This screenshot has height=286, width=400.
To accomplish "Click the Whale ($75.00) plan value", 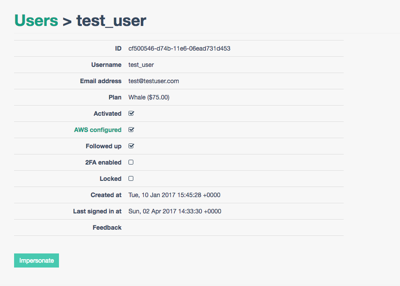I will click(x=149, y=97).
